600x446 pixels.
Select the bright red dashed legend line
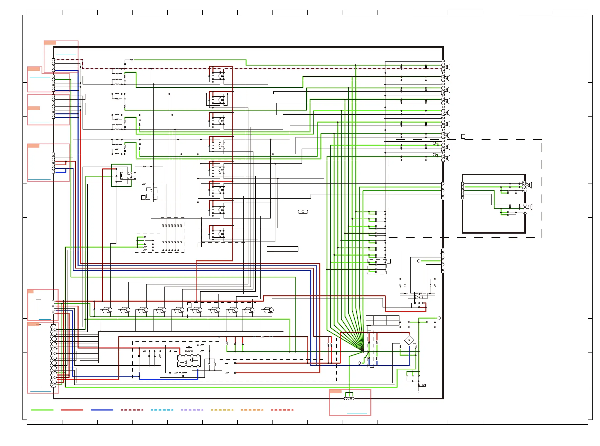[282, 410]
